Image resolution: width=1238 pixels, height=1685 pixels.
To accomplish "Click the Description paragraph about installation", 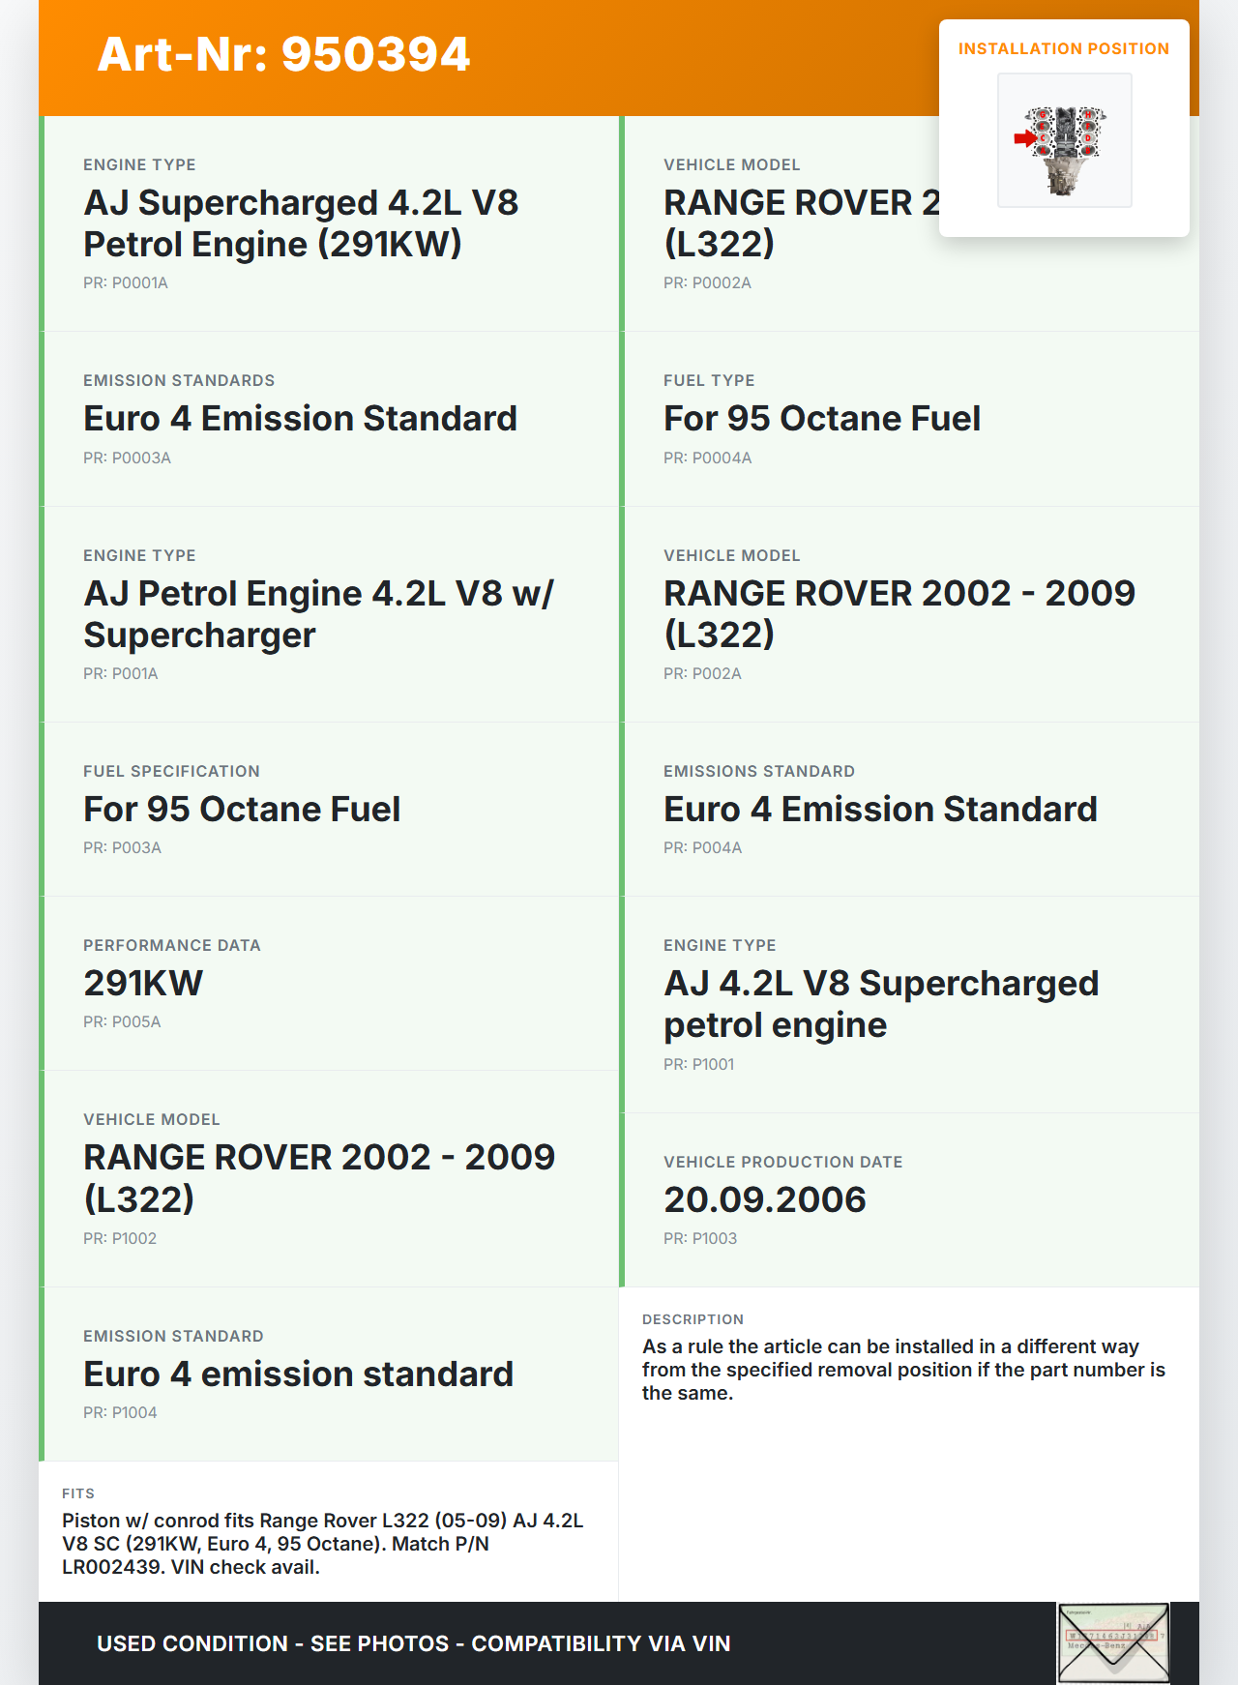I will (x=903, y=1370).
